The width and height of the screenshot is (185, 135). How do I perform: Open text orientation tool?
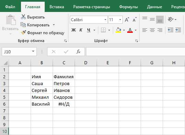pos(171,19)
